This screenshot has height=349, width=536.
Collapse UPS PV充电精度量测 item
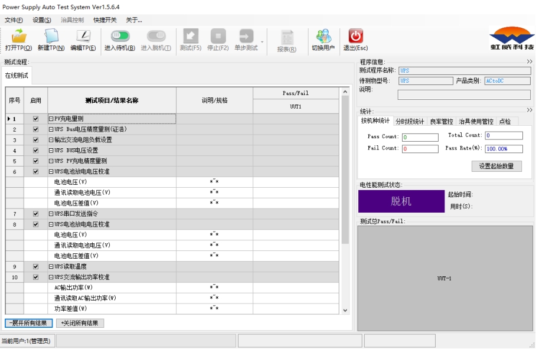pyautogui.click(x=51, y=161)
